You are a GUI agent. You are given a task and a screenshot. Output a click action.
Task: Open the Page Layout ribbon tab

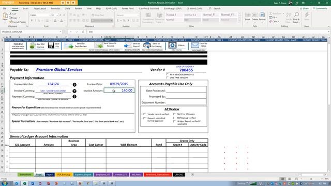40,9
